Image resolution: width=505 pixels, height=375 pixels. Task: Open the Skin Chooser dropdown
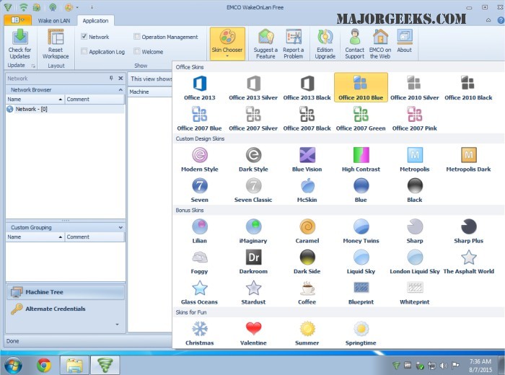(x=227, y=43)
